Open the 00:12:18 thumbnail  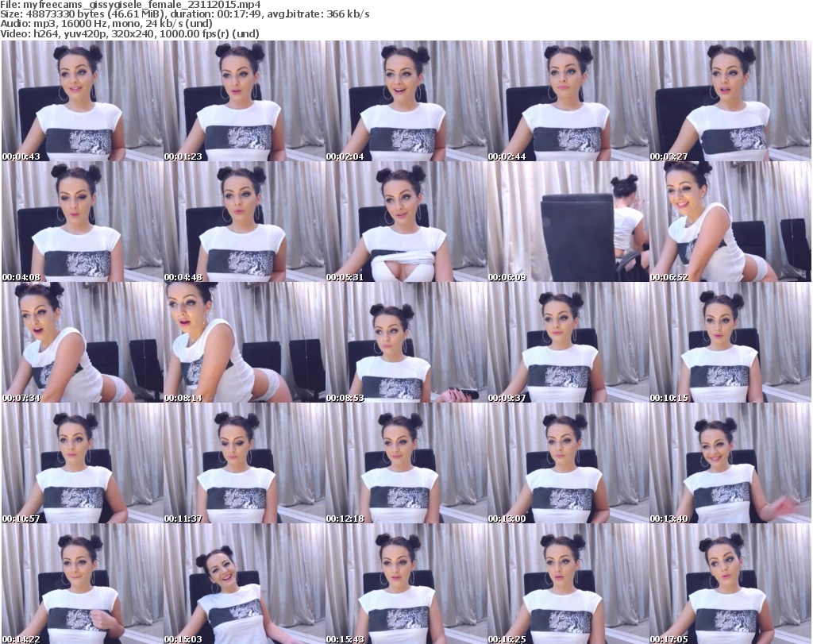[x=406, y=463]
